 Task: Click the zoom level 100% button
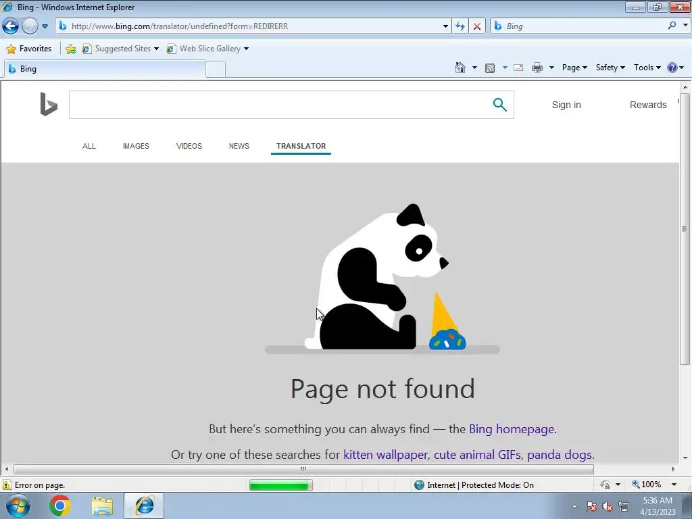click(647, 485)
